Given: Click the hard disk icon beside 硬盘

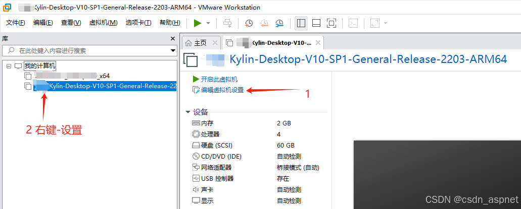Looking at the screenshot, I should (x=196, y=146).
